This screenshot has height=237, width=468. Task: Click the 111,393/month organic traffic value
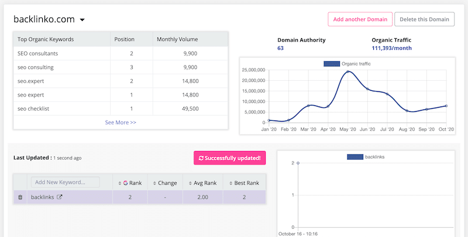coord(391,48)
